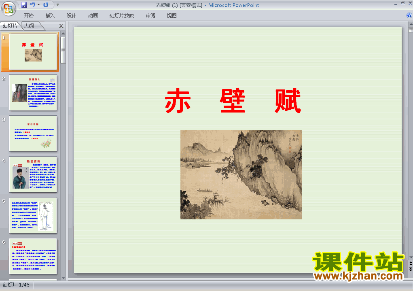Save the presentation with the floppy icon
The height and width of the screenshot is (291, 413).
point(24,5)
